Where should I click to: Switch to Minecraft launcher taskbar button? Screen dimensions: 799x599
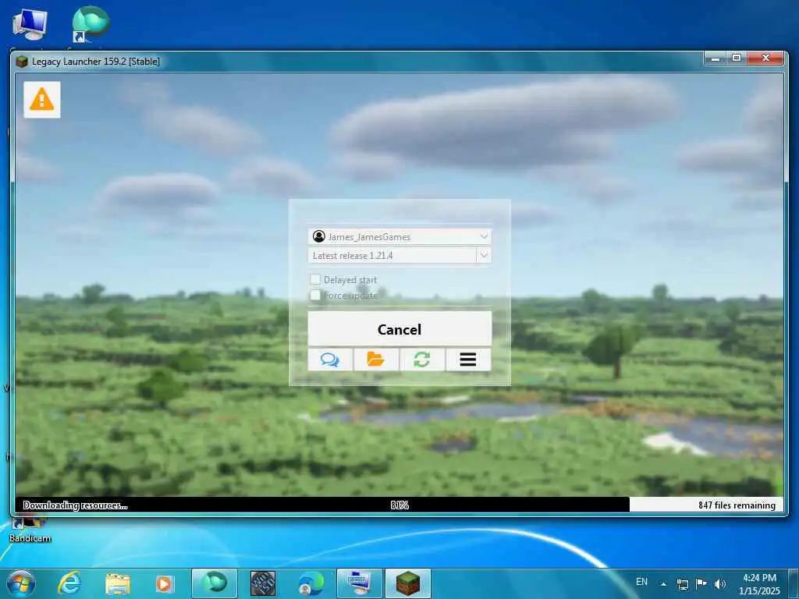pos(407,583)
